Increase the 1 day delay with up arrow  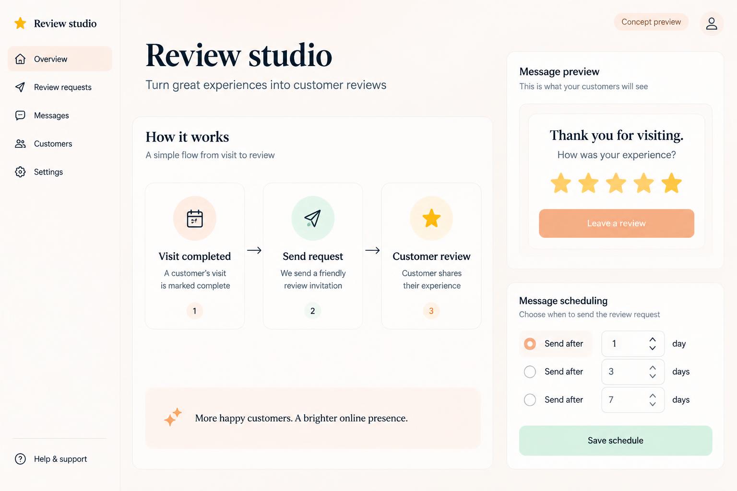(653, 339)
